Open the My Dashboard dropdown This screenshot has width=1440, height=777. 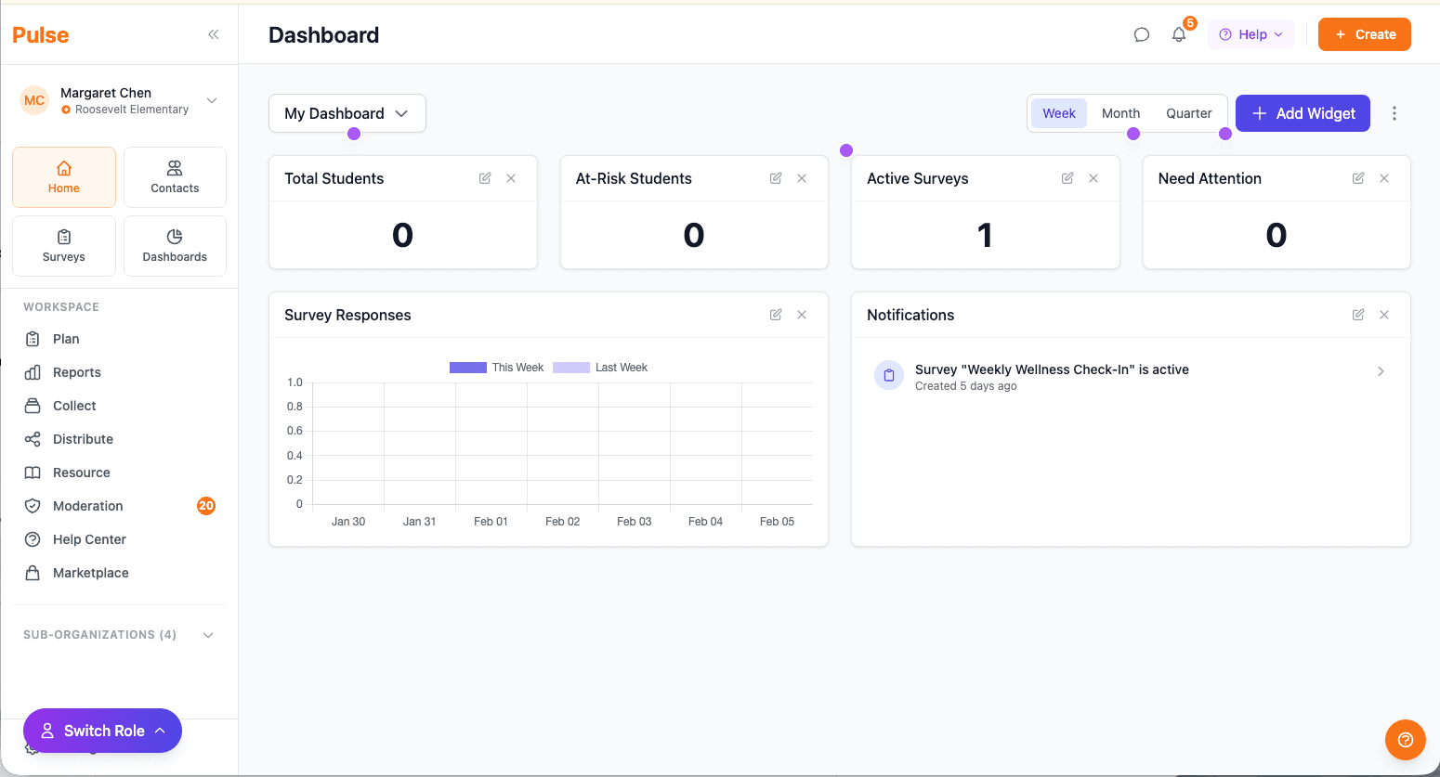[x=347, y=113]
